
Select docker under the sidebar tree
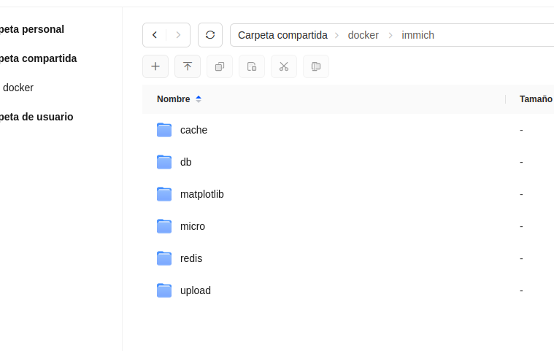coord(18,88)
